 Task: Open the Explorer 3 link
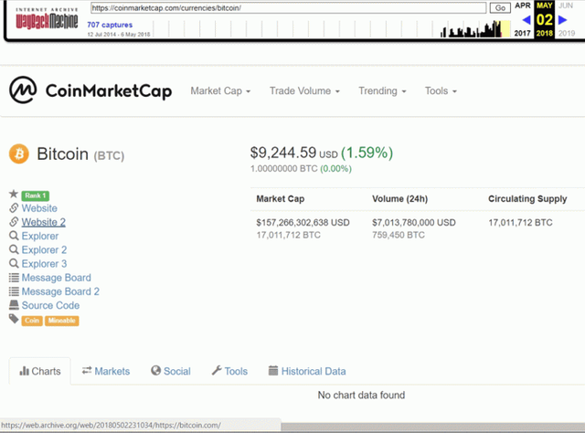(45, 264)
